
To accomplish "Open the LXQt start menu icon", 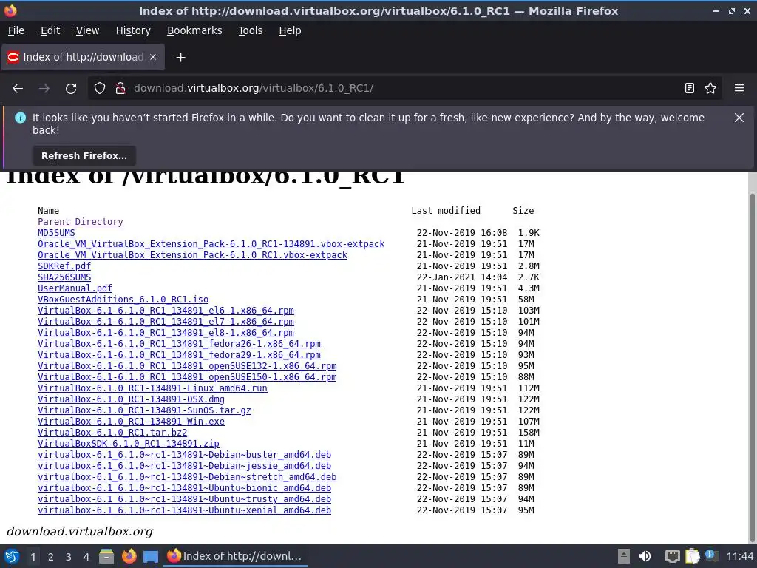I will point(12,556).
